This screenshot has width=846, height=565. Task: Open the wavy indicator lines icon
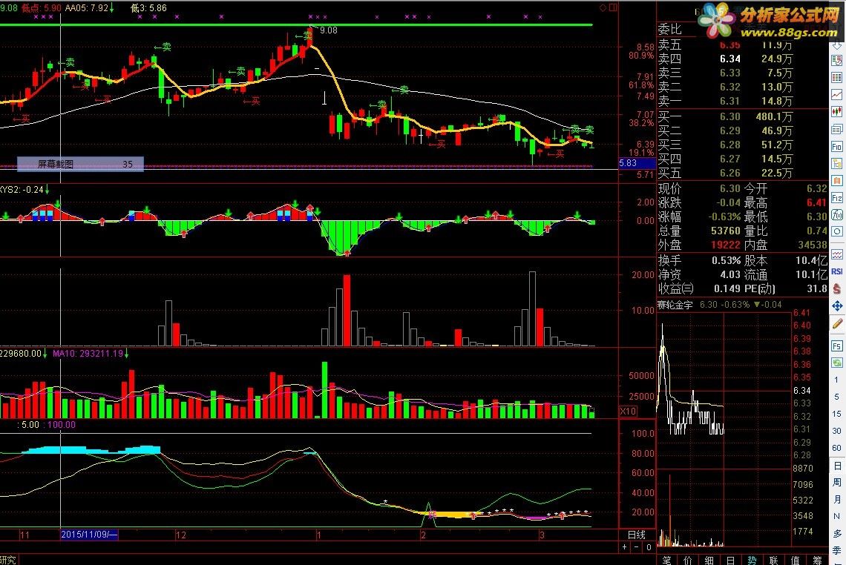tap(837, 254)
